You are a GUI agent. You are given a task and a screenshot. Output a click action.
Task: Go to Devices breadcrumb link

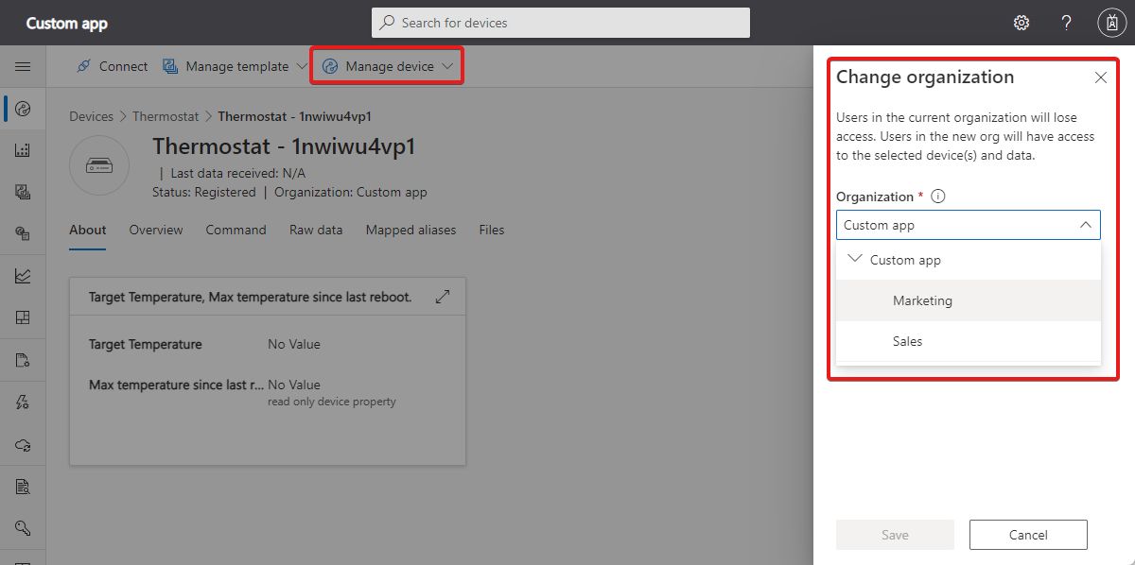91,116
